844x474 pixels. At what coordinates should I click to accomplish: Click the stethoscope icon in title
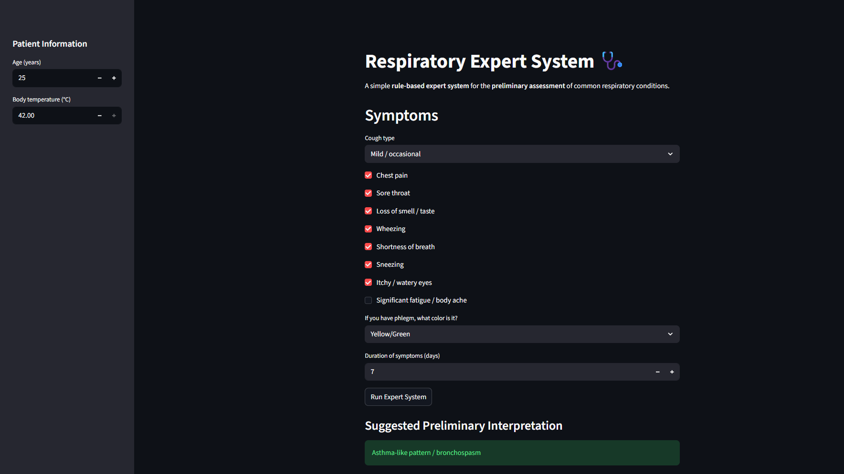click(x=612, y=61)
